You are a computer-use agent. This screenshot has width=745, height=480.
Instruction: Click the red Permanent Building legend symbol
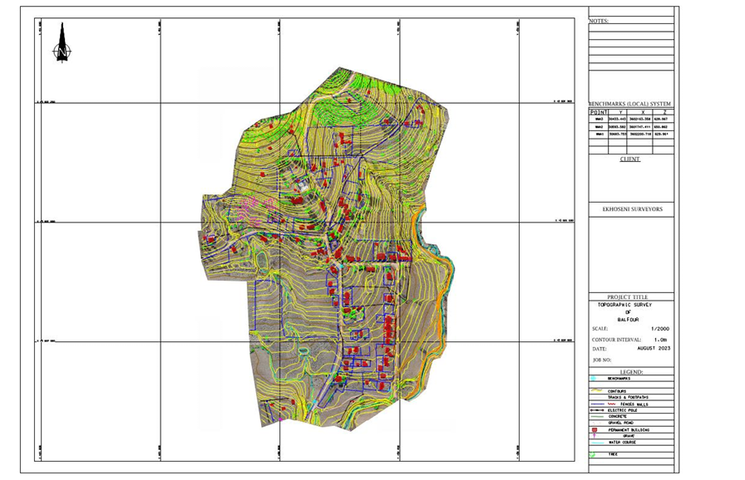[x=595, y=429]
